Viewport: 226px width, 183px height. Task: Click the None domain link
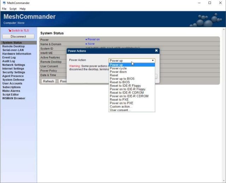[91, 44]
